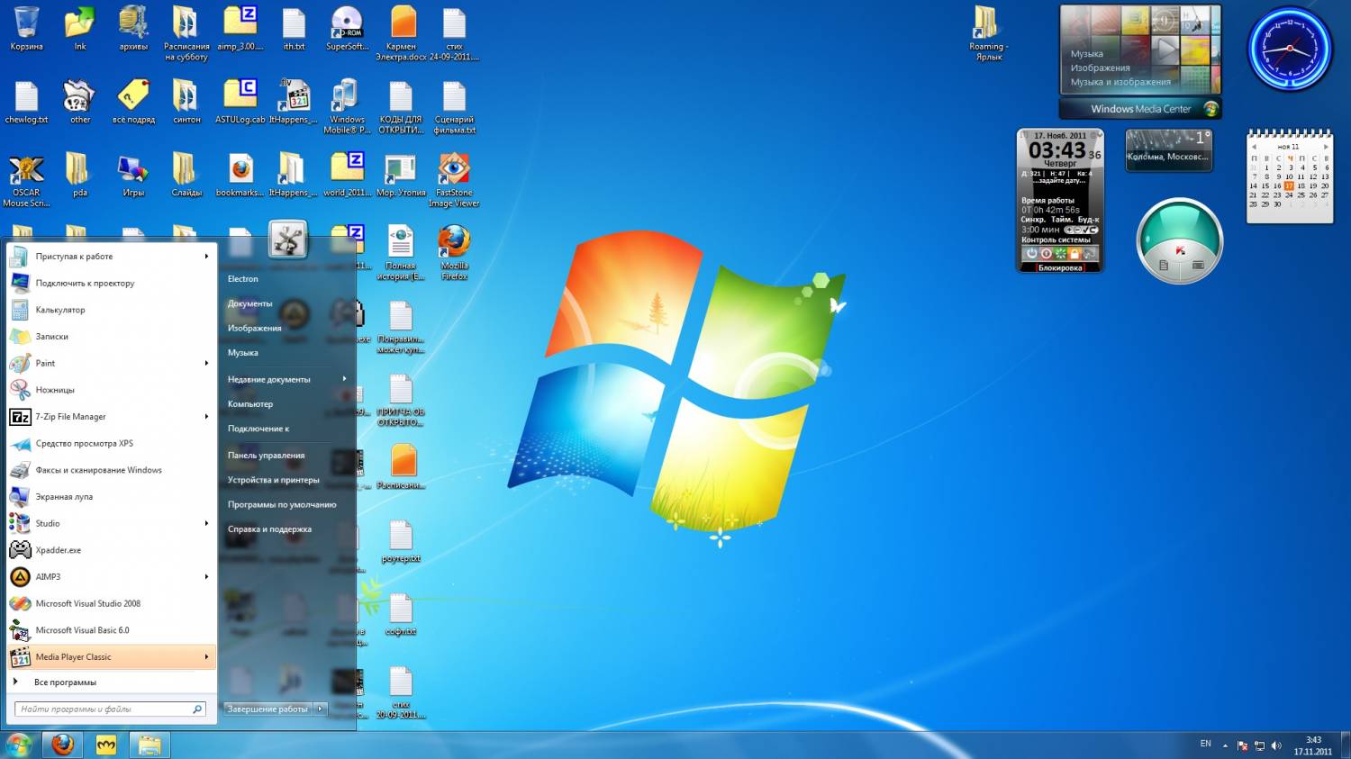Click the EN language indicator in taskbar
This screenshot has height=759, width=1351.
[1205, 744]
